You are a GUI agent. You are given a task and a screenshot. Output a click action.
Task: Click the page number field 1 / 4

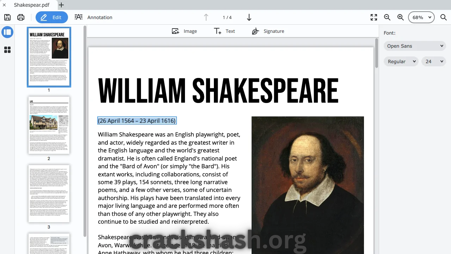pos(227,17)
